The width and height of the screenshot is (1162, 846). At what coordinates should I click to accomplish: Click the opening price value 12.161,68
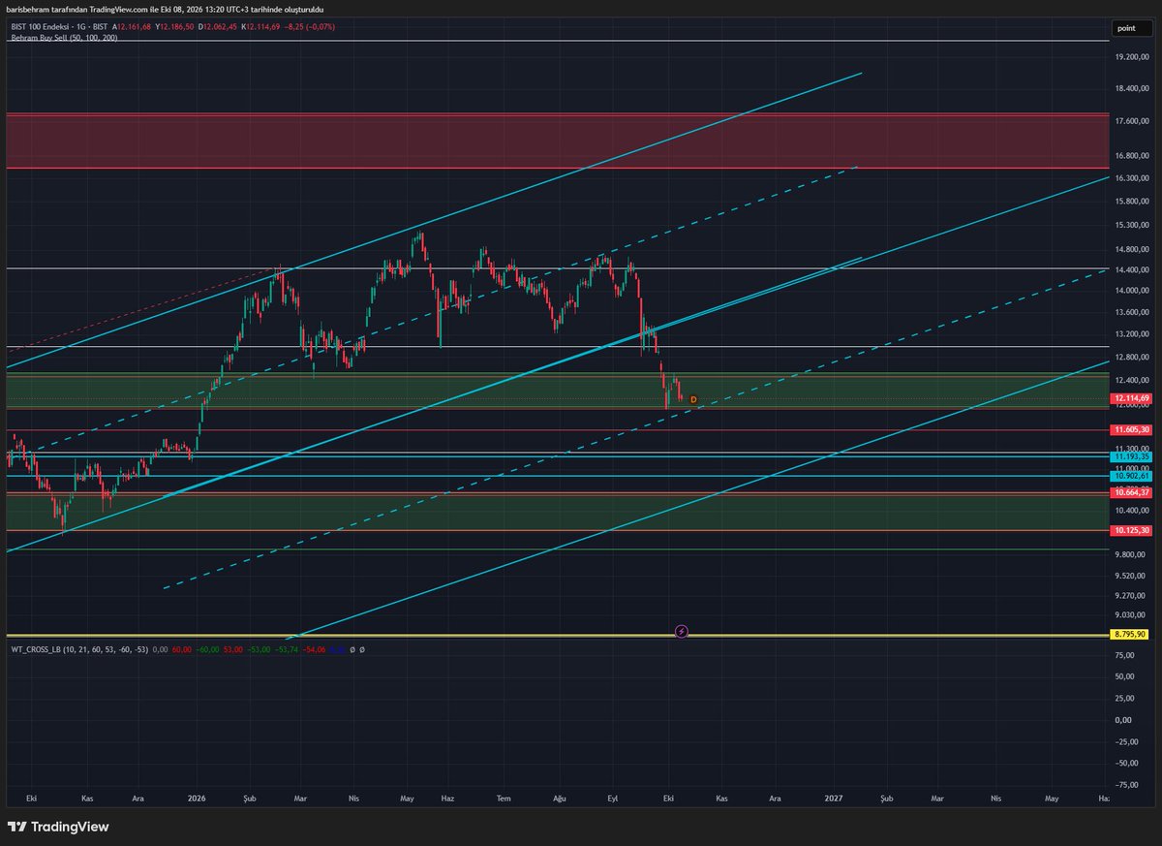[x=135, y=26]
